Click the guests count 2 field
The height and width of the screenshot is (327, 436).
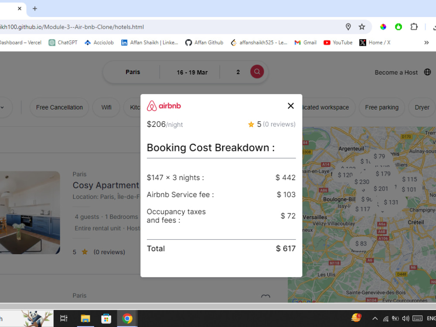tap(238, 72)
